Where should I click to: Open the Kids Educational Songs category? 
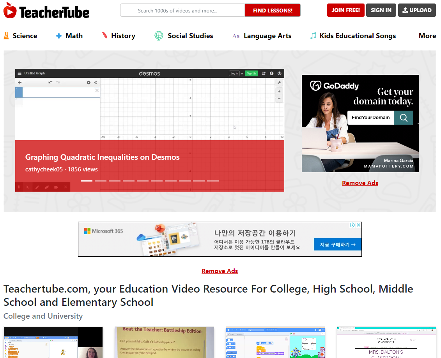(x=358, y=36)
